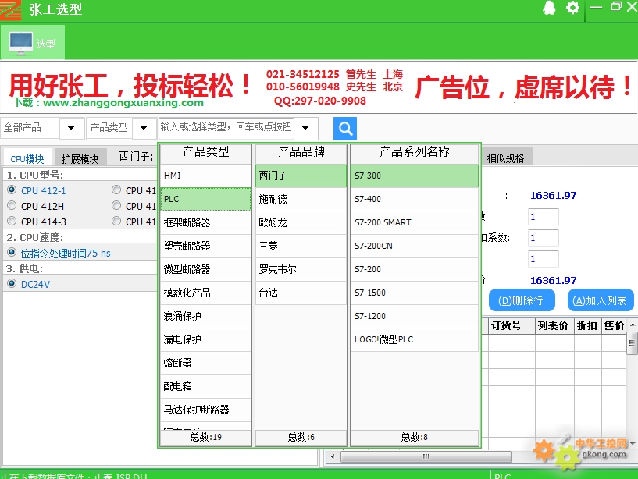The height and width of the screenshot is (479, 638).
Task: Choose PLC in the product type list
Action: [x=205, y=199]
